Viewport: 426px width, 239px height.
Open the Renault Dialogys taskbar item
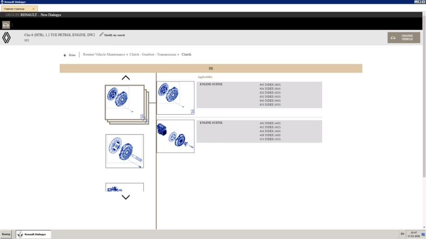click(33, 234)
